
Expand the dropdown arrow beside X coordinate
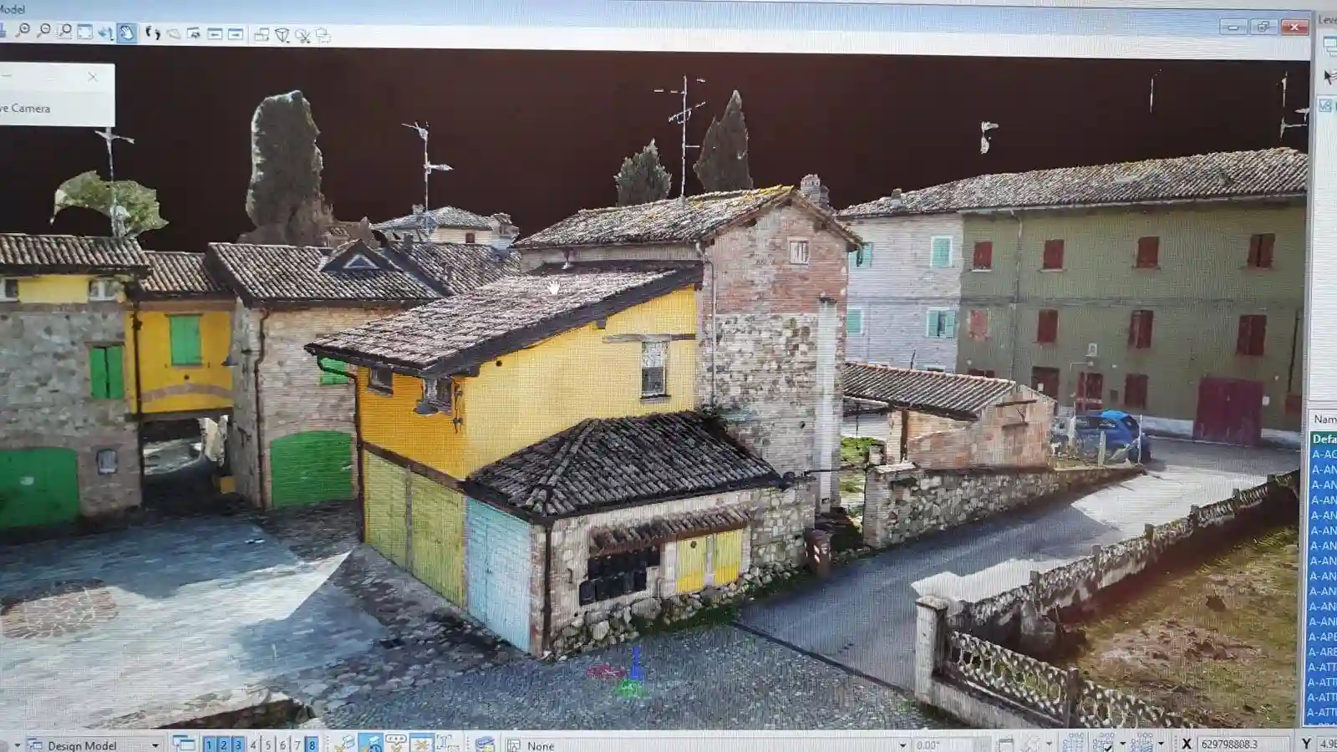point(1161,743)
